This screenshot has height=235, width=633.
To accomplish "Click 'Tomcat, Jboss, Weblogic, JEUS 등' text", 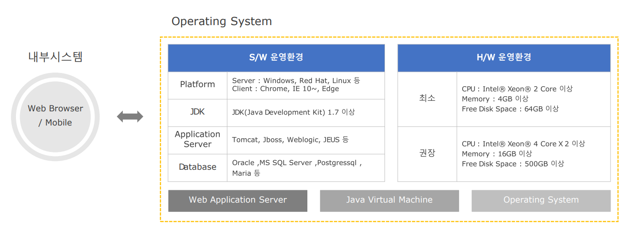I will pyautogui.click(x=290, y=140).
